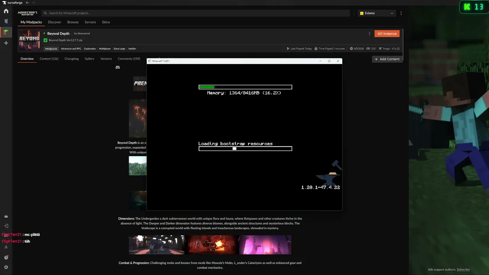Select the Minecraft grass block game icon
Image resolution: width=489 pixels, height=275 pixels.
[x=6, y=32]
